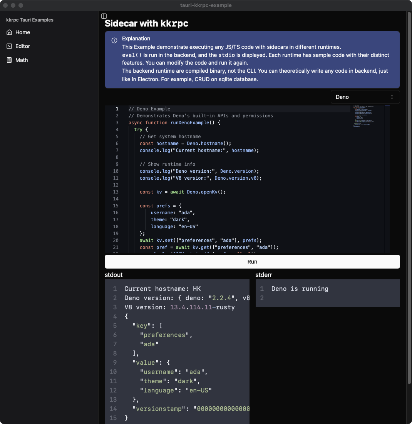This screenshot has width=412, height=424.
Task: Click the 'V8 version: 13.4.114.11-rusty' output line
Action: pyautogui.click(x=179, y=307)
